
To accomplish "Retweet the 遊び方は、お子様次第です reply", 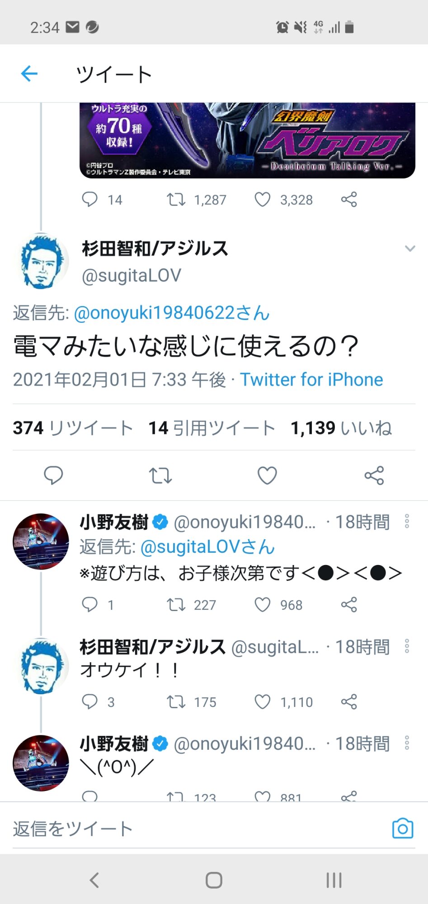I will tap(176, 605).
